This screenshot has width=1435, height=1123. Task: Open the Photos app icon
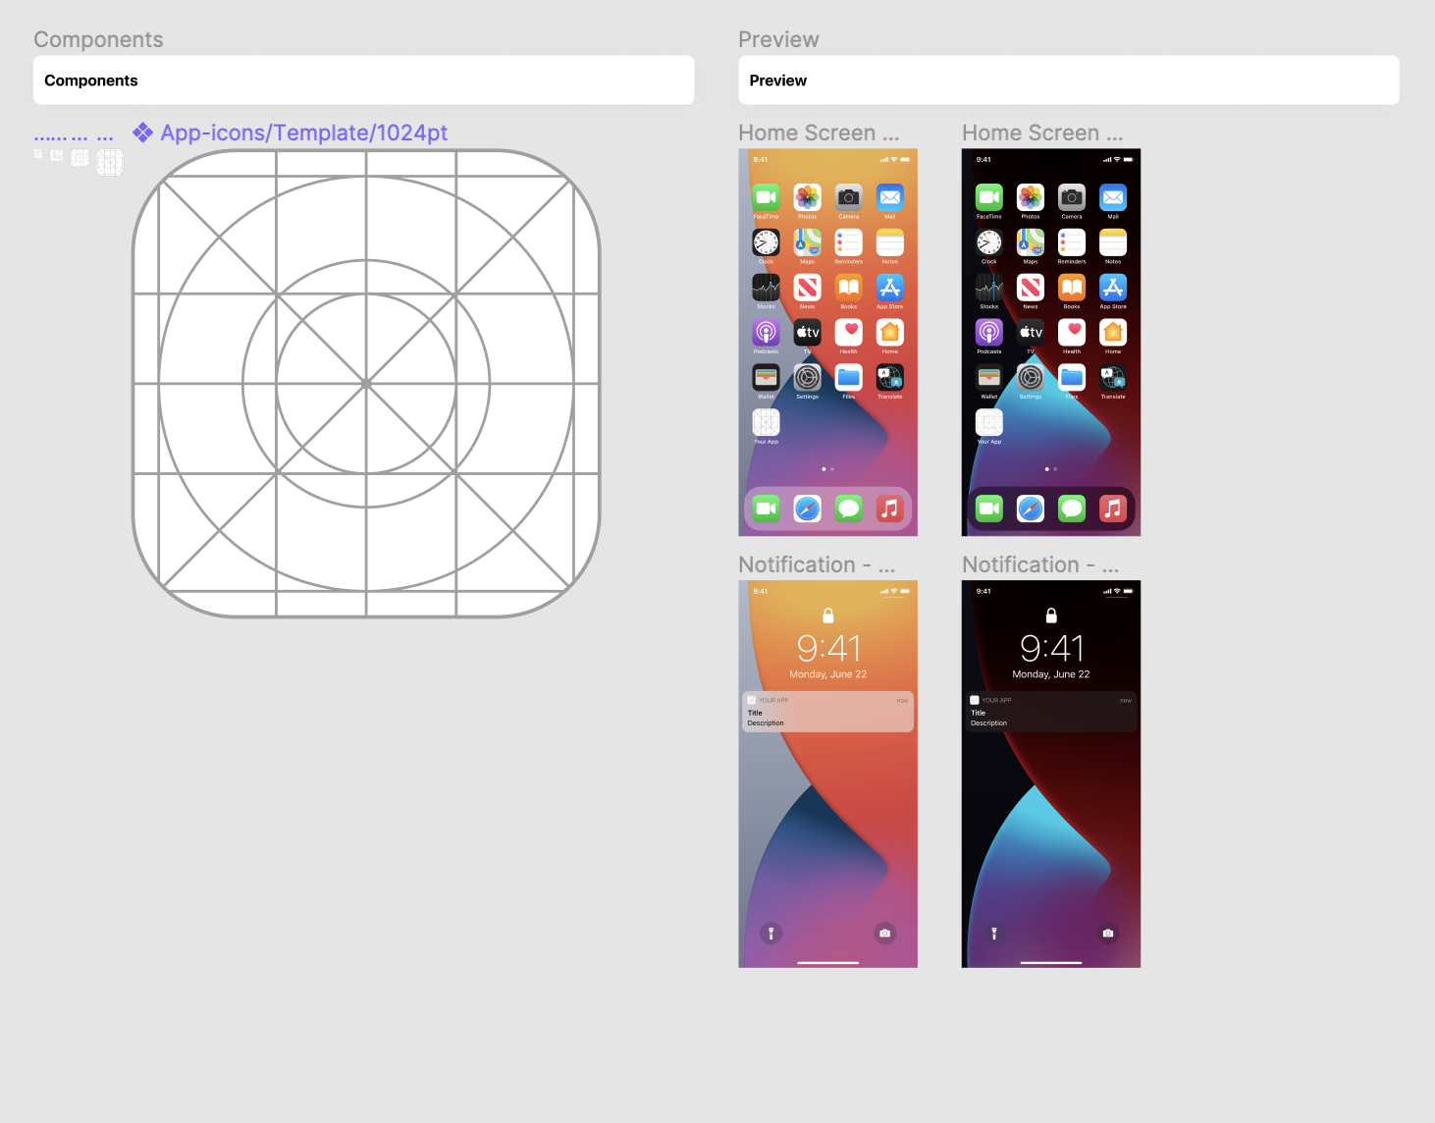(807, 197)
